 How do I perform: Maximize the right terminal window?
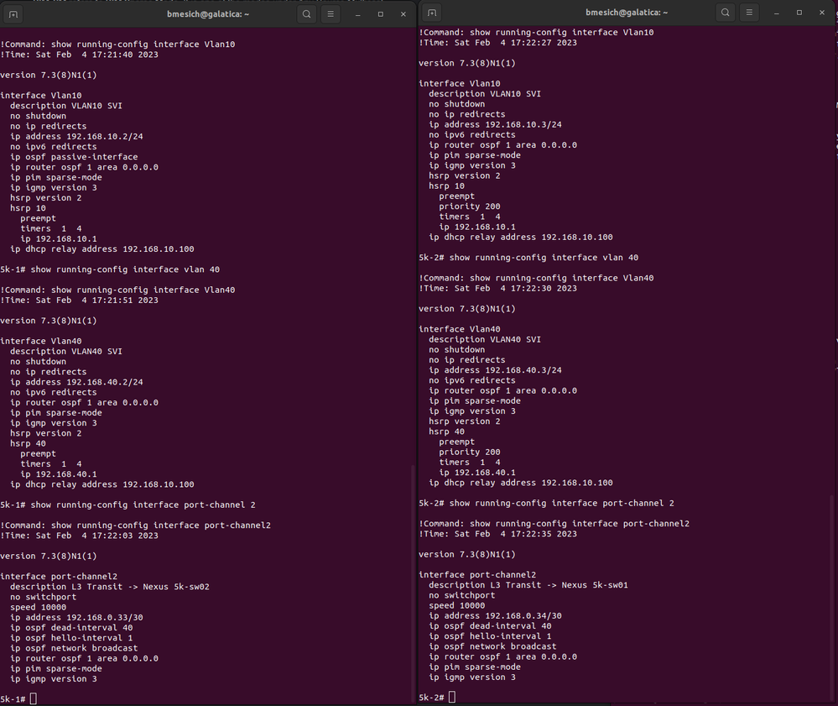pos(799,13)
